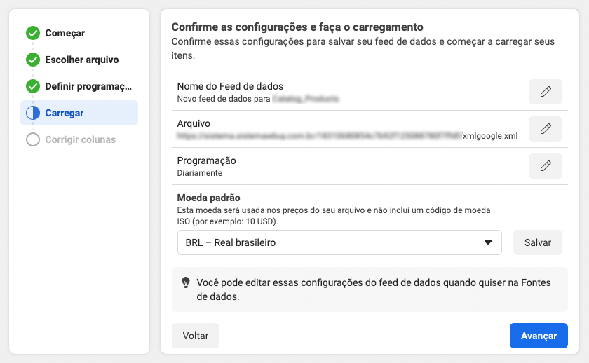The width and height of the screenshot is (589, 363).
Task: Click the lightbulb tip icon
Action: (x=186, y=282)
